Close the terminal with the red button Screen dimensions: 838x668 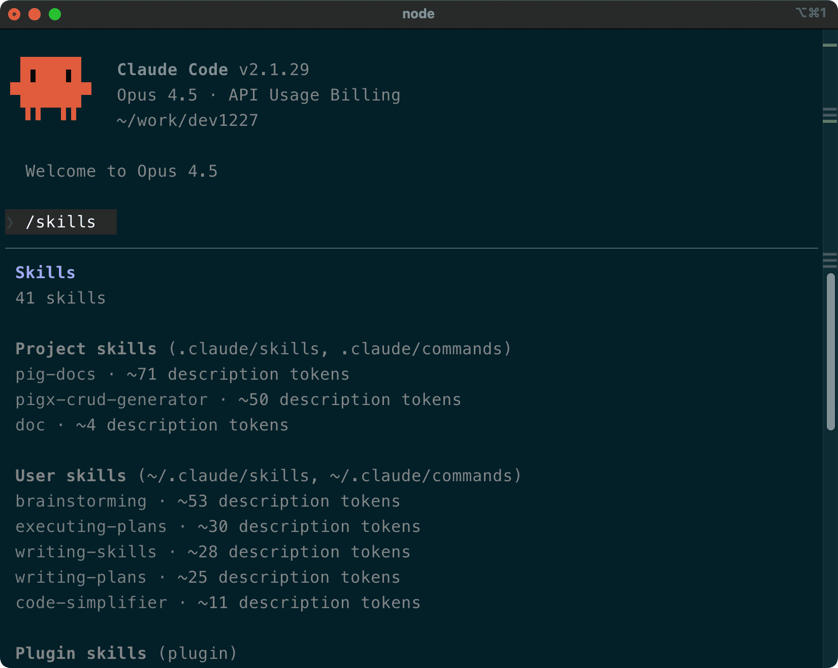tap(14, 14)
